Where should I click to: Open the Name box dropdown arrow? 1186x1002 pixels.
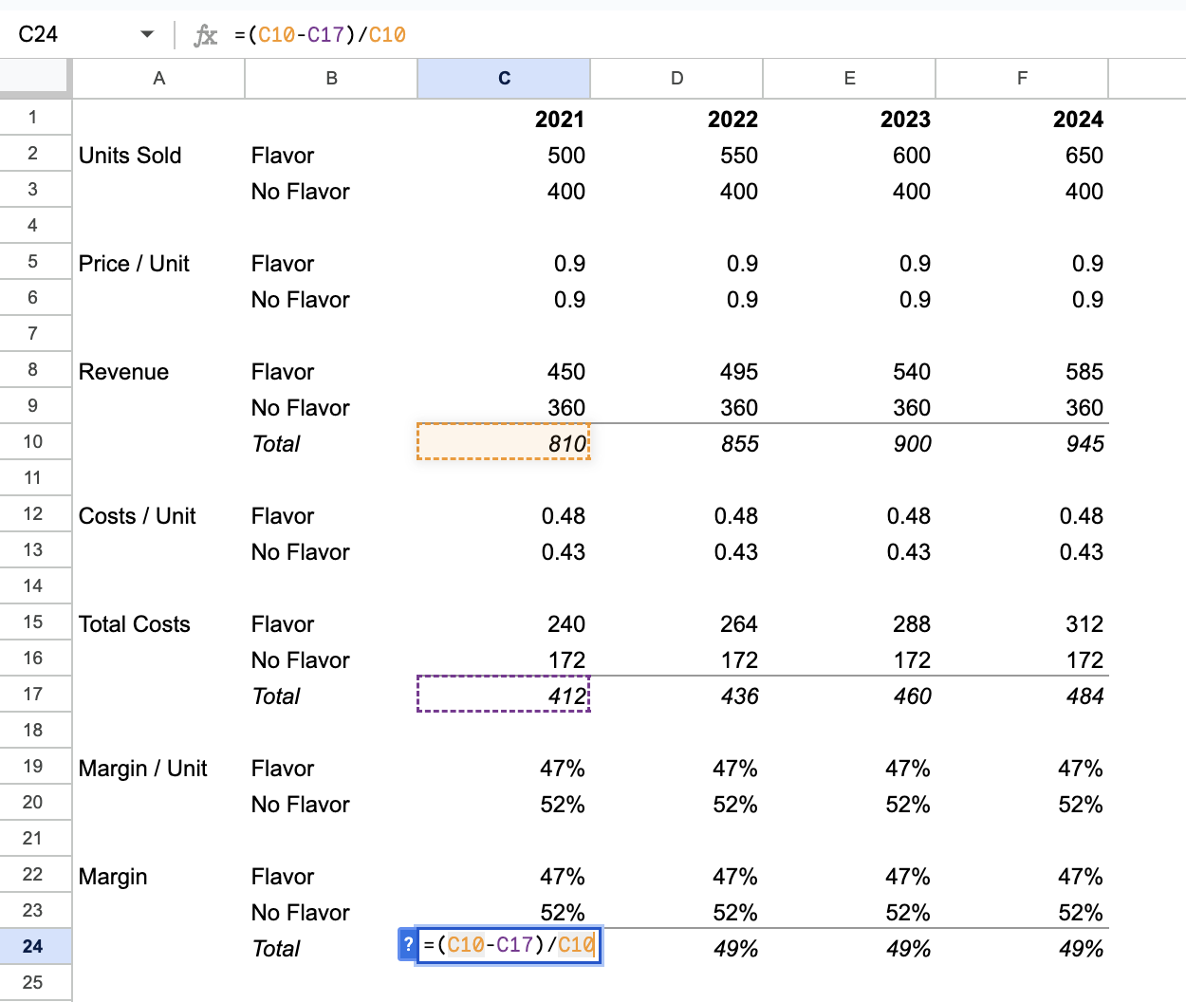pos(147,34)
